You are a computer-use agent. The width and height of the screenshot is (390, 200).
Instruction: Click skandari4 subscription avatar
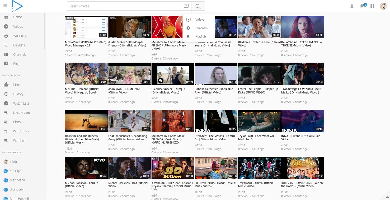tap(6, 190)
